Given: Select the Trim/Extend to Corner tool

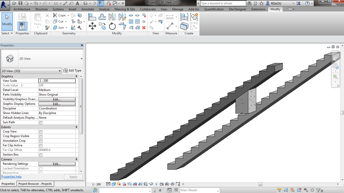Looking at the screenshot, I should (x=122, y=26).
